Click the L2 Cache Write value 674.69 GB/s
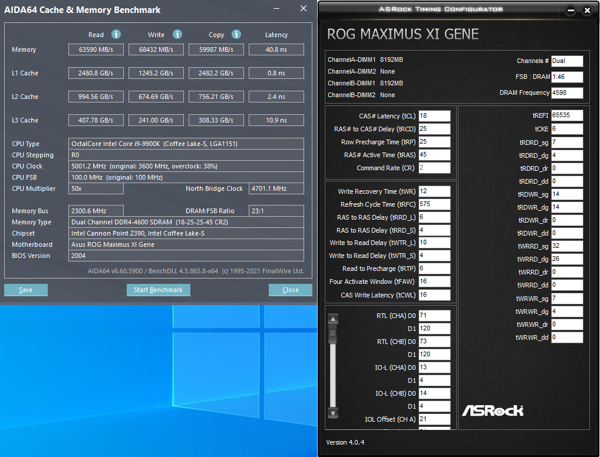Image resolution: width=600 pixels, height=457 pixels. pos(156,97)
